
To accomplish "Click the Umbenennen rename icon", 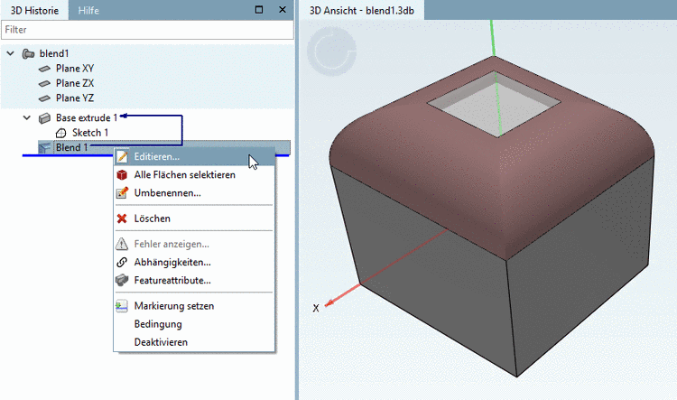I will (x=122, y=192).
